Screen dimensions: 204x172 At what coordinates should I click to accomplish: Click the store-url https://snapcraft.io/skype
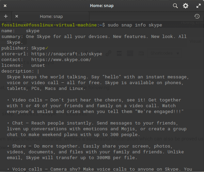67,54
